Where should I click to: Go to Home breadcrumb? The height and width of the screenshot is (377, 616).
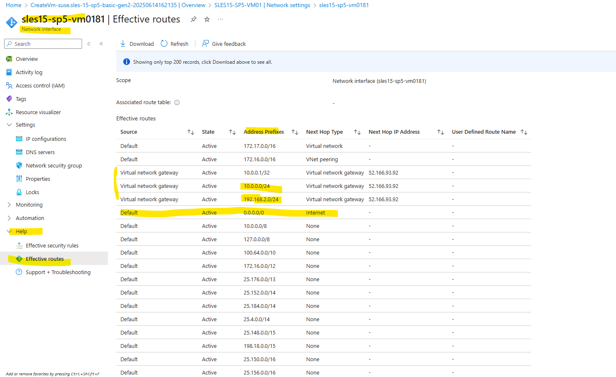click(14, 5)
